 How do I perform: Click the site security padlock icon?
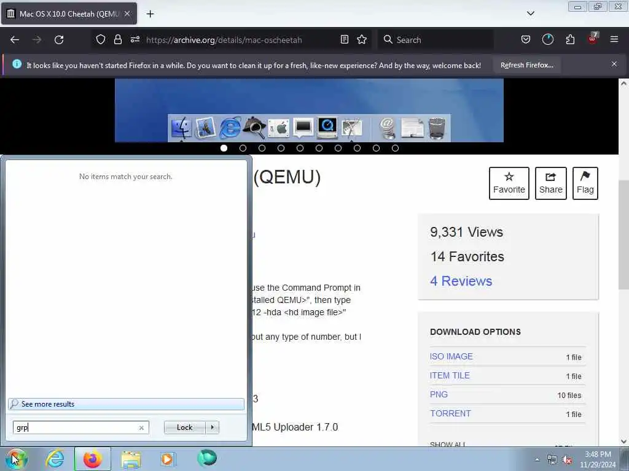117,39
